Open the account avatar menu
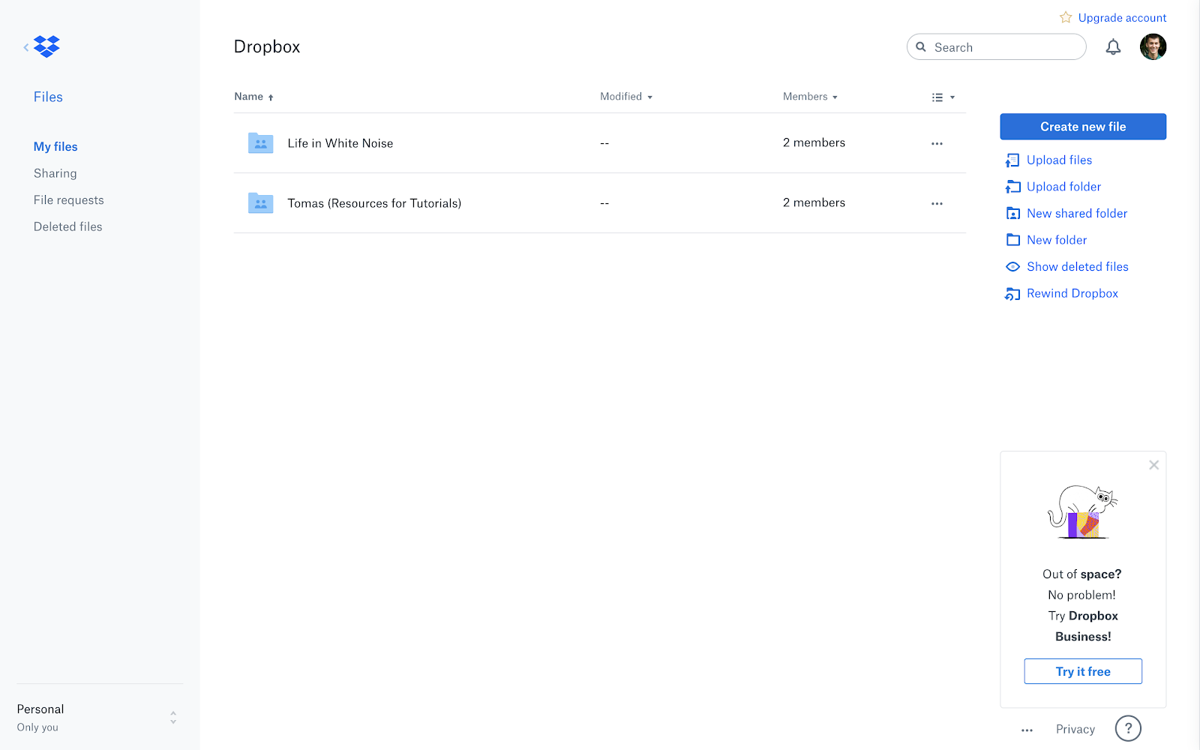Image resolution: width=1200 pixels, height=750 pixels. click(1153, 46)
